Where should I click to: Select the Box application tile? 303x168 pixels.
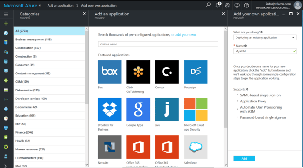[x=110, y=72]
